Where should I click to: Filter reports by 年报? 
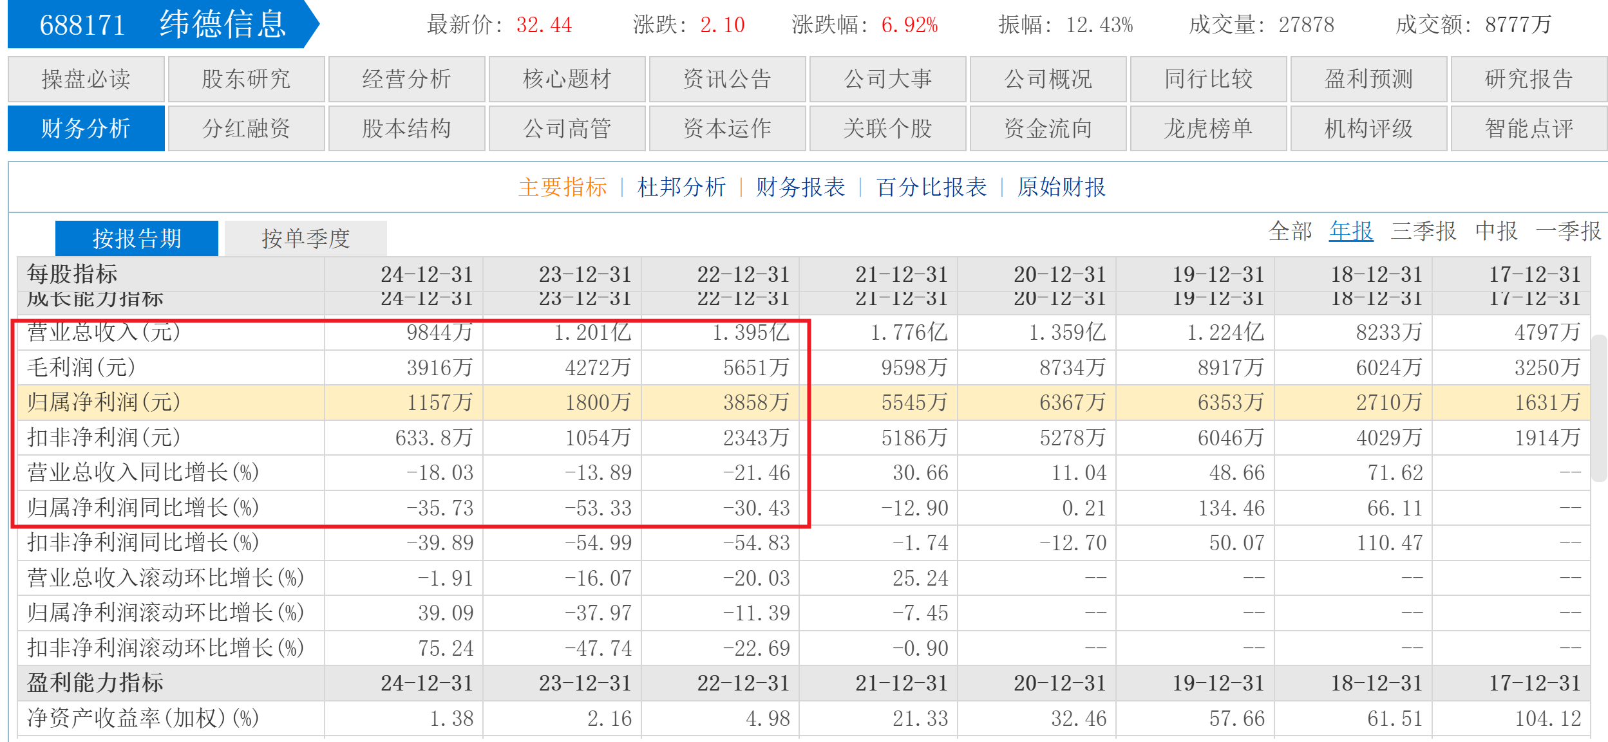[1350, 231]
